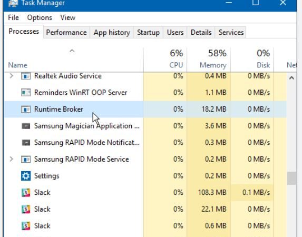Screen dimensions: 302x237
Task: Click the Samsung Magician Application icon
Action: [x=26, y=126]
